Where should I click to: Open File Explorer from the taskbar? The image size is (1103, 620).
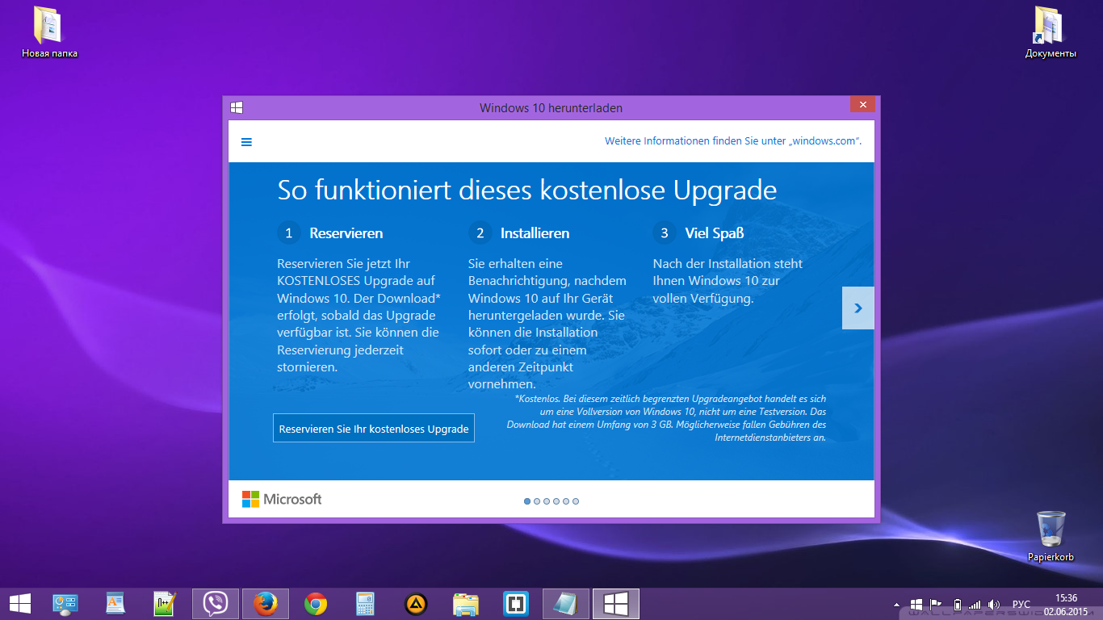(x=466, y=604)
